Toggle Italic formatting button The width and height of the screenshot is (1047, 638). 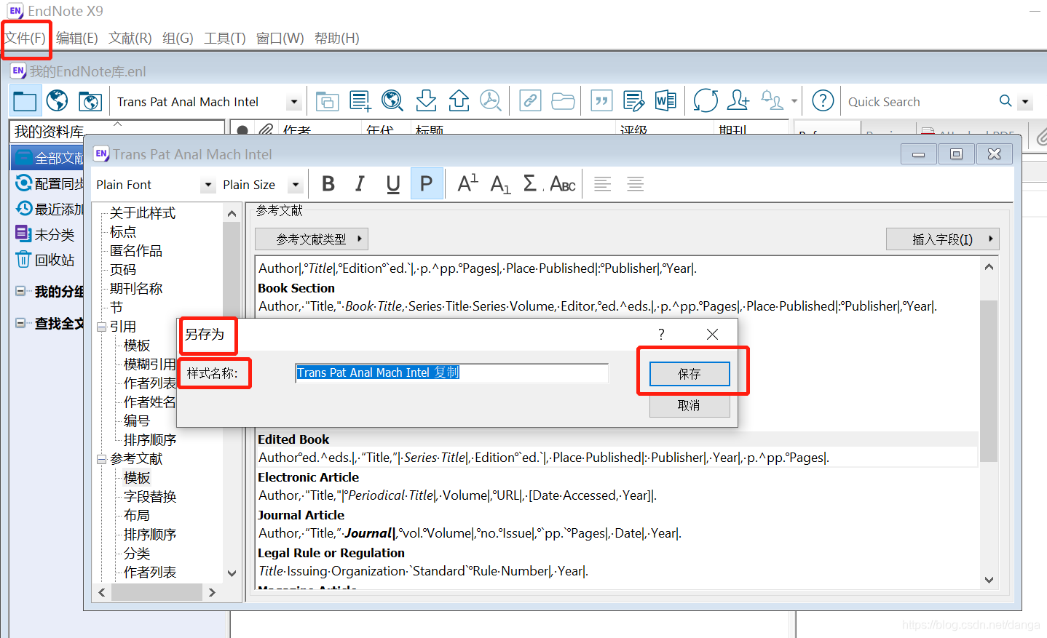(360, 184)
